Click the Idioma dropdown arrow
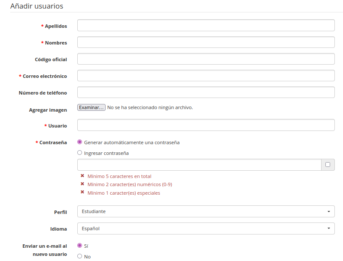This screenshot has height=261, width=343. 328,228
